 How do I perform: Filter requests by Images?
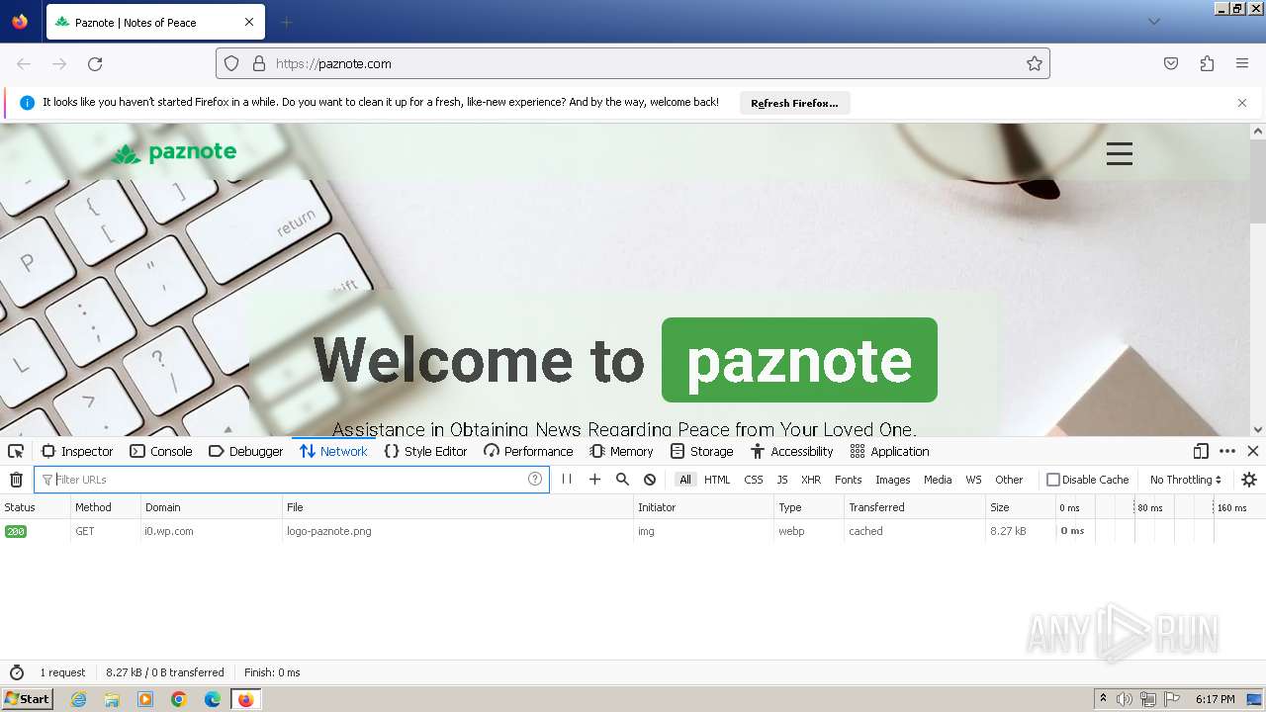coord(892,480)
